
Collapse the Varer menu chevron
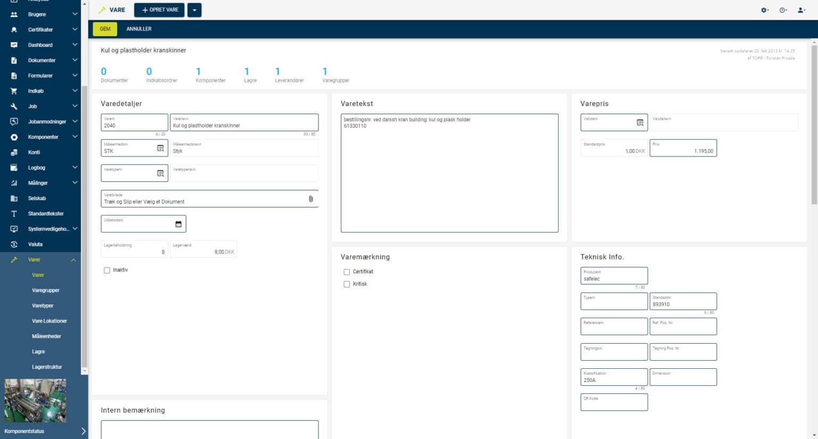pyautogui.click(x=73, y=260)
